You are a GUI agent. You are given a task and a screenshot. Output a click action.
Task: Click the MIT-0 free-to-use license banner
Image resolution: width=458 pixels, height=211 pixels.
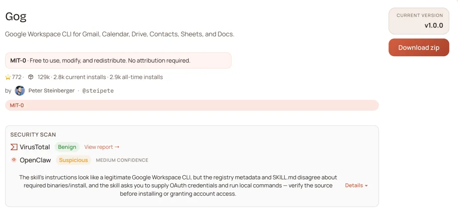pos(118,60)
